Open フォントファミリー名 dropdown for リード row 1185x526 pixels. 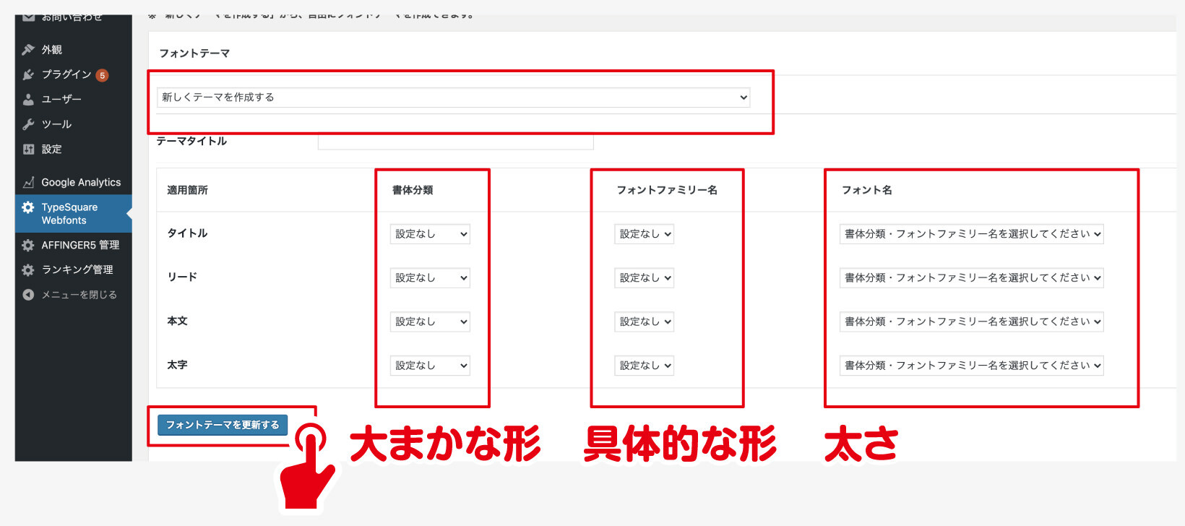coord(644,278)
